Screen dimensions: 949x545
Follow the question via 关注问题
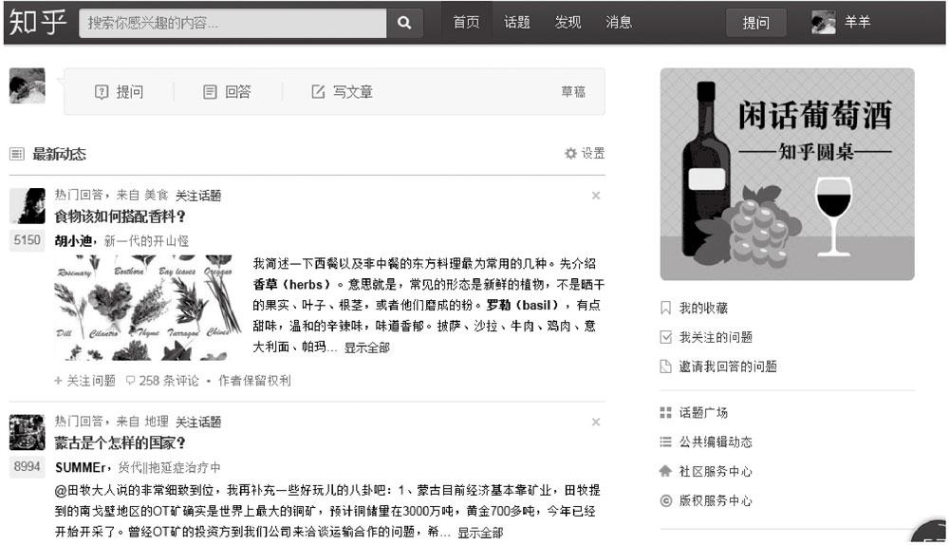coord(85,381)
